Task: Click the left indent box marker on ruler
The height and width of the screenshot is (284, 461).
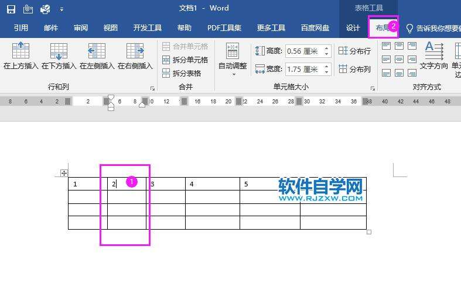Action: coord(111,109)
